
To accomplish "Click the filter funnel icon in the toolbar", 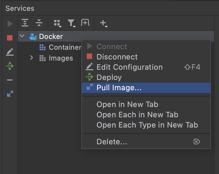I will (72, 23).
